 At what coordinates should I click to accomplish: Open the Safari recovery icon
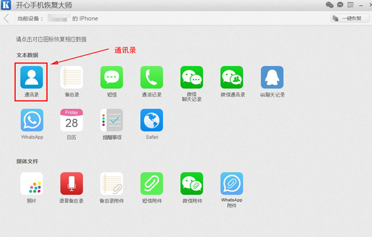click(x=152, y=120)
